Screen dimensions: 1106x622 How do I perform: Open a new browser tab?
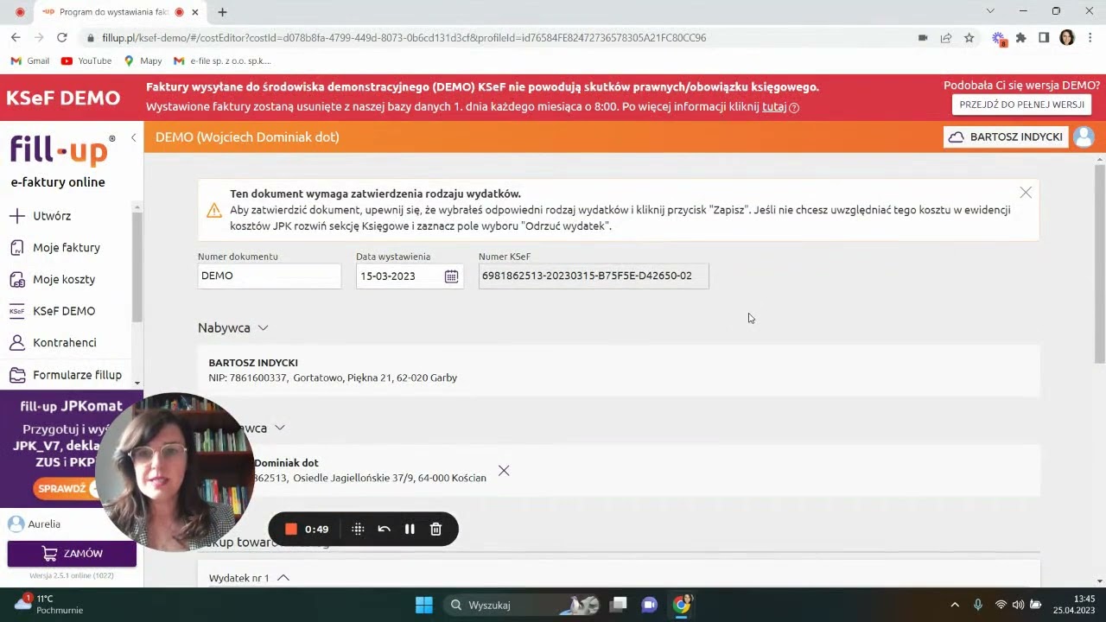[222, 12]
